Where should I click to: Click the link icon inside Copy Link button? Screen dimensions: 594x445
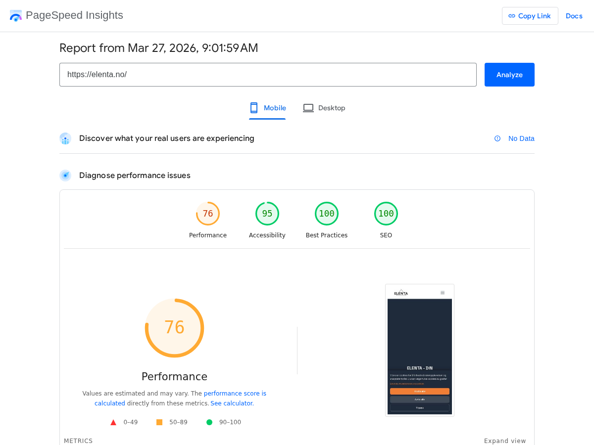[511, 15]
